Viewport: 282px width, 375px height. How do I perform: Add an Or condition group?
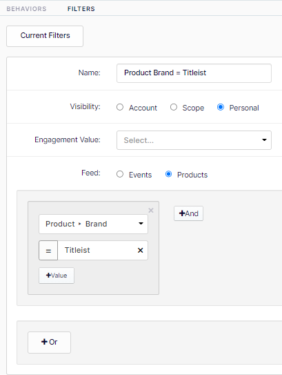click(49, 343)
